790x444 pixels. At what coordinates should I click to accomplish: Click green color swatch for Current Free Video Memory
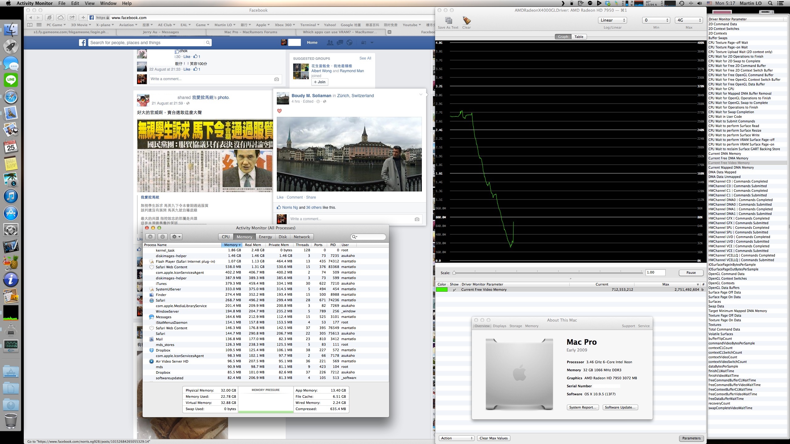[442, 290]
